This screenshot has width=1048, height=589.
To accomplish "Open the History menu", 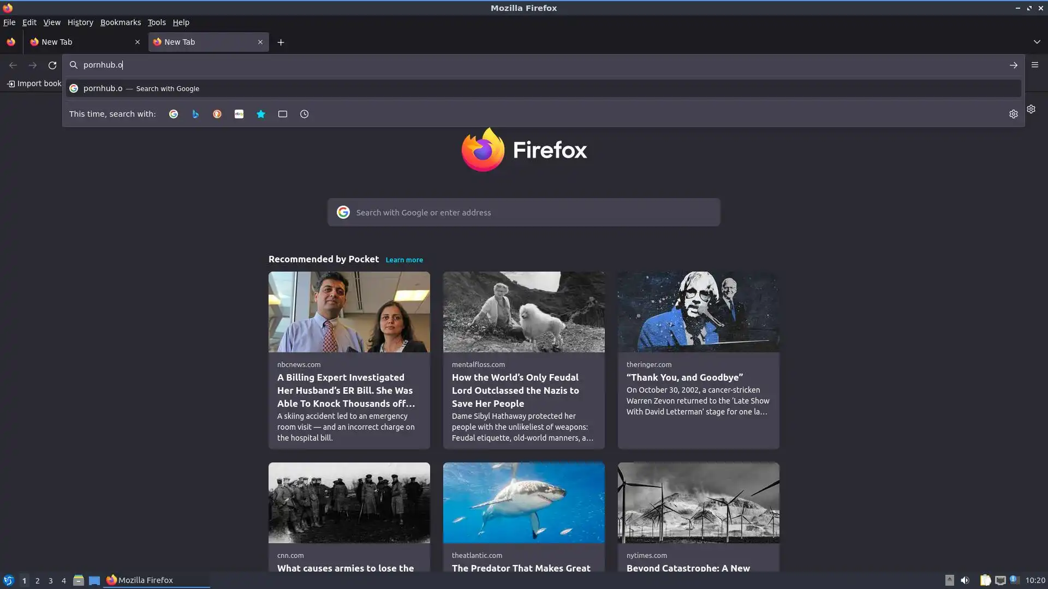I will coord(80,22).
